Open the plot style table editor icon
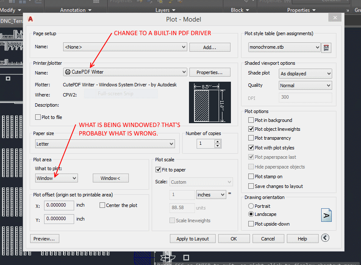The width and height of the screenshot is (361, 265). click(326, 47)
